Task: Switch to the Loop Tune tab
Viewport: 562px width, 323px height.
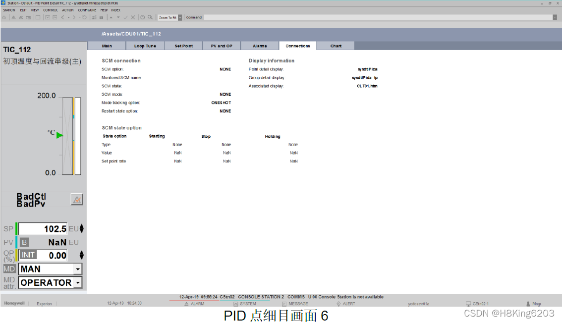Action: (x=145, y=46)
